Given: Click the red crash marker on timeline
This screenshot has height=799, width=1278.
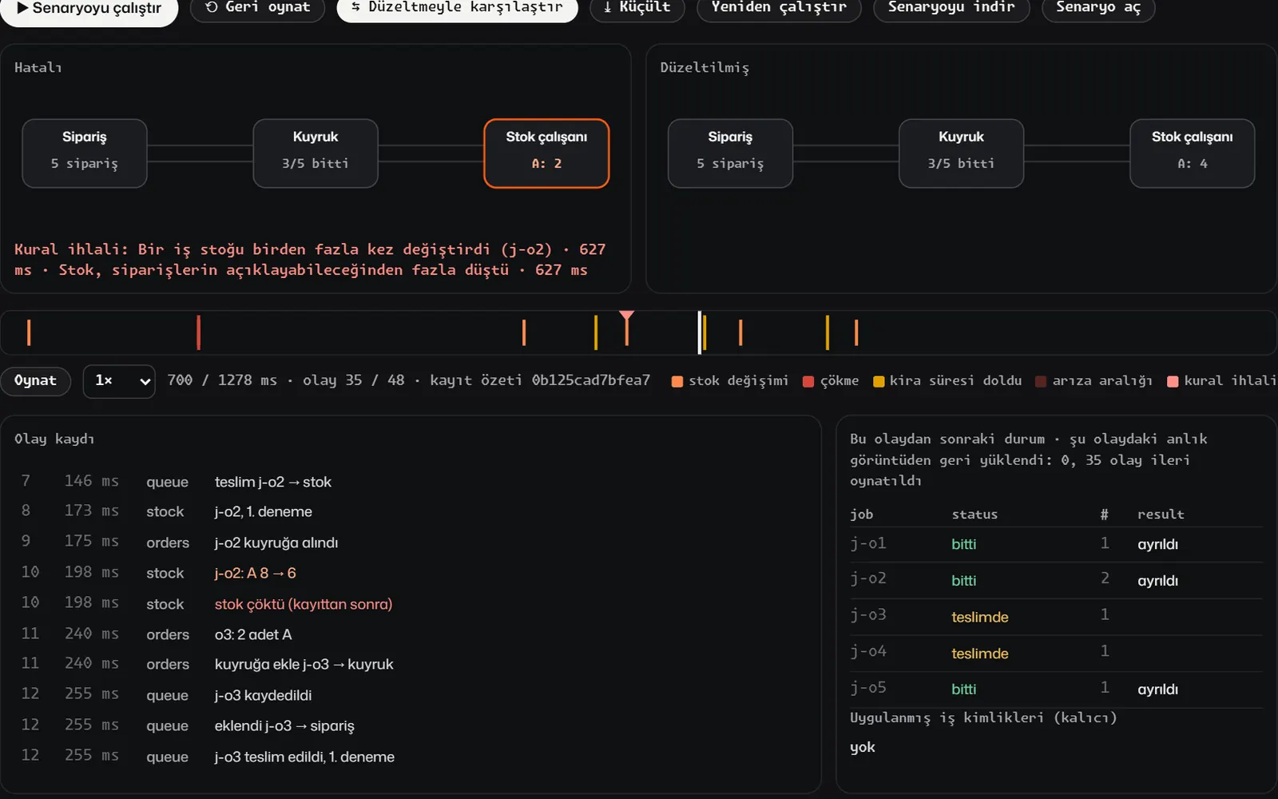Looking at the screenshot, I should (198, 332).
